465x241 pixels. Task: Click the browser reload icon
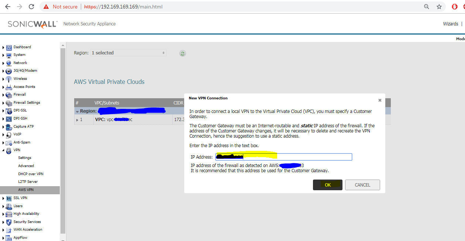coord(31,7)
